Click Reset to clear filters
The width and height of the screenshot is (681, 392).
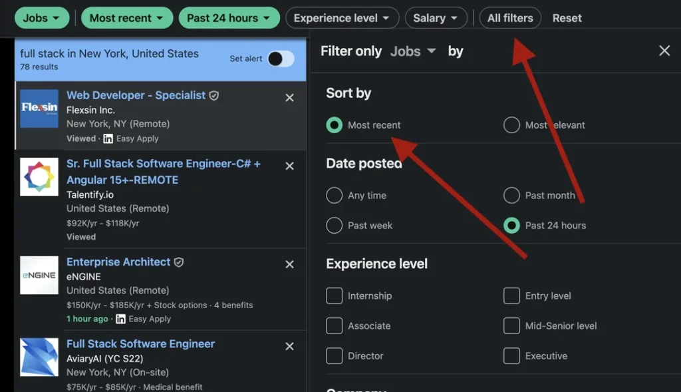point(567,18)
